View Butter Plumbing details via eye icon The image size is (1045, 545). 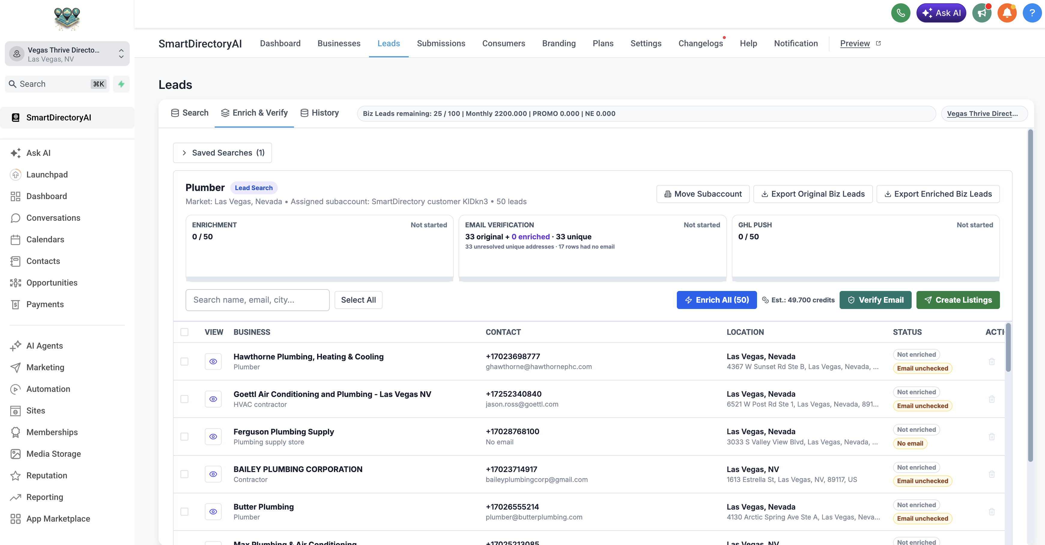213,512
